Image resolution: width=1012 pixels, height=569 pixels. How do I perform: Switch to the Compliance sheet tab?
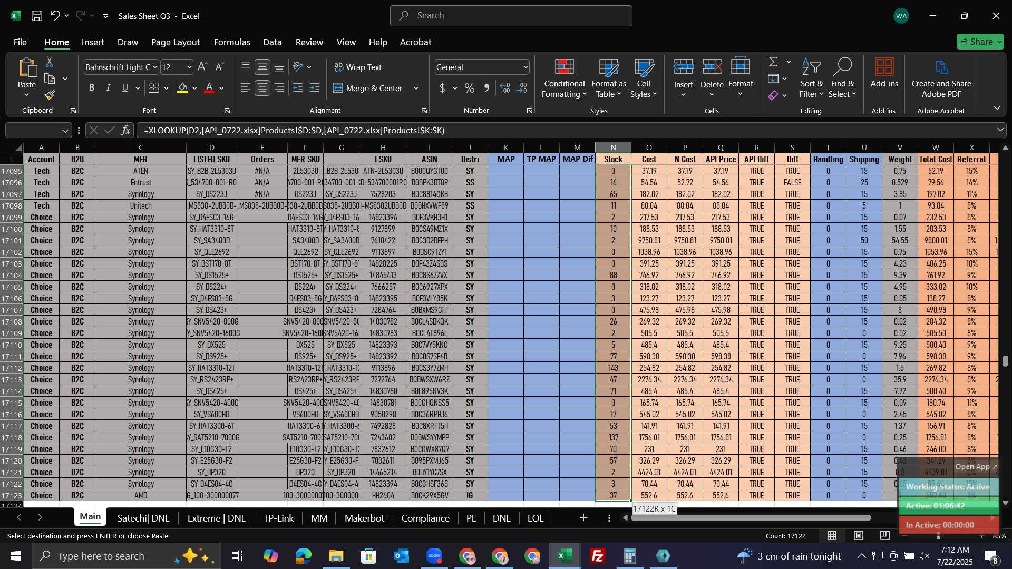[425, 518]
